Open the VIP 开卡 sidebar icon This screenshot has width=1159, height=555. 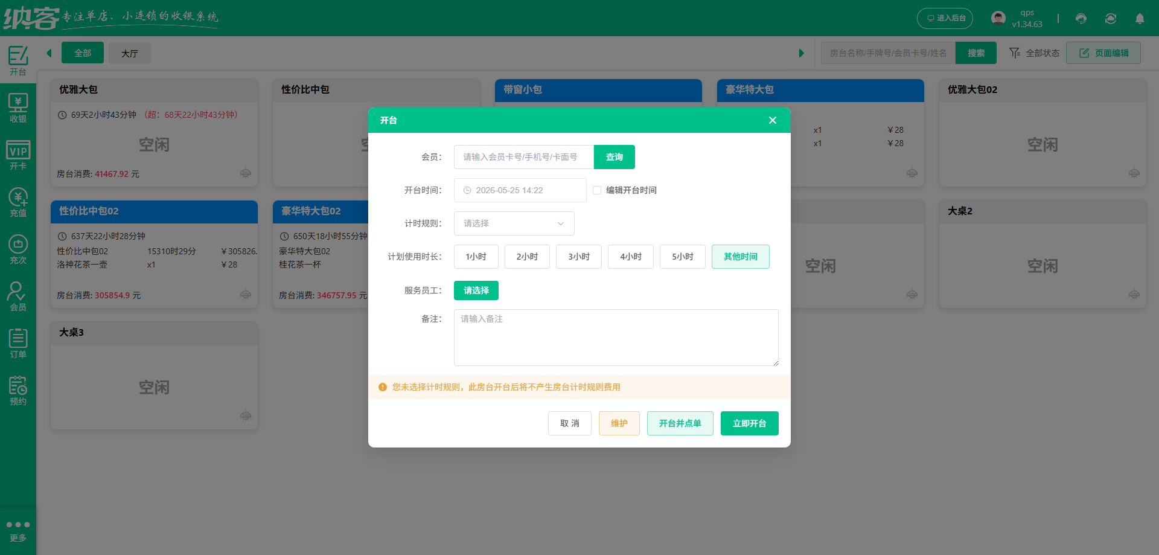coord(18,155)
